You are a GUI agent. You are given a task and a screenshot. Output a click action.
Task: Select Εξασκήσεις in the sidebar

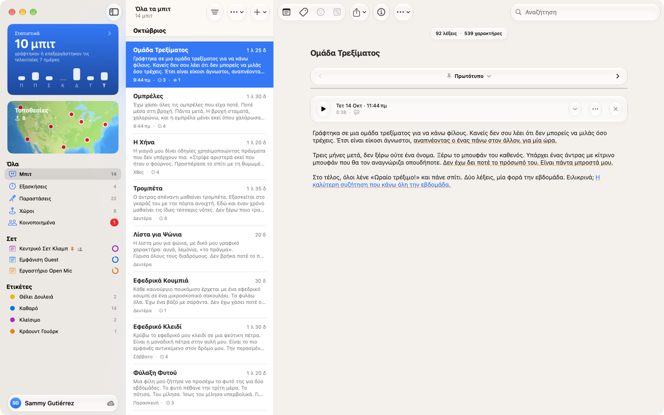click(x=63, y=186)
